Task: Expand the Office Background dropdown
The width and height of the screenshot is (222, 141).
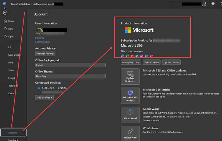Action: click(70, 65)
